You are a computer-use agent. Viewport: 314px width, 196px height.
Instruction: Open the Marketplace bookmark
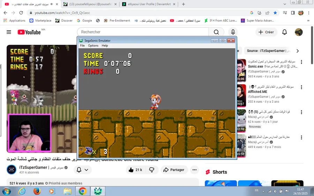click(x=40, y=21)
